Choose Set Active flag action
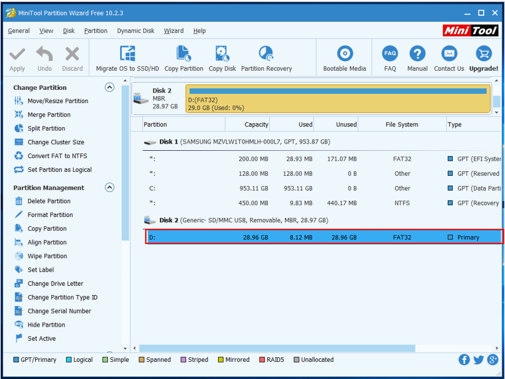Viewport: 505px width, 379px height. (35, 339)
